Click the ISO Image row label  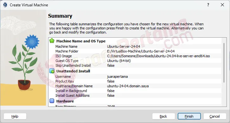pos(63,56)
